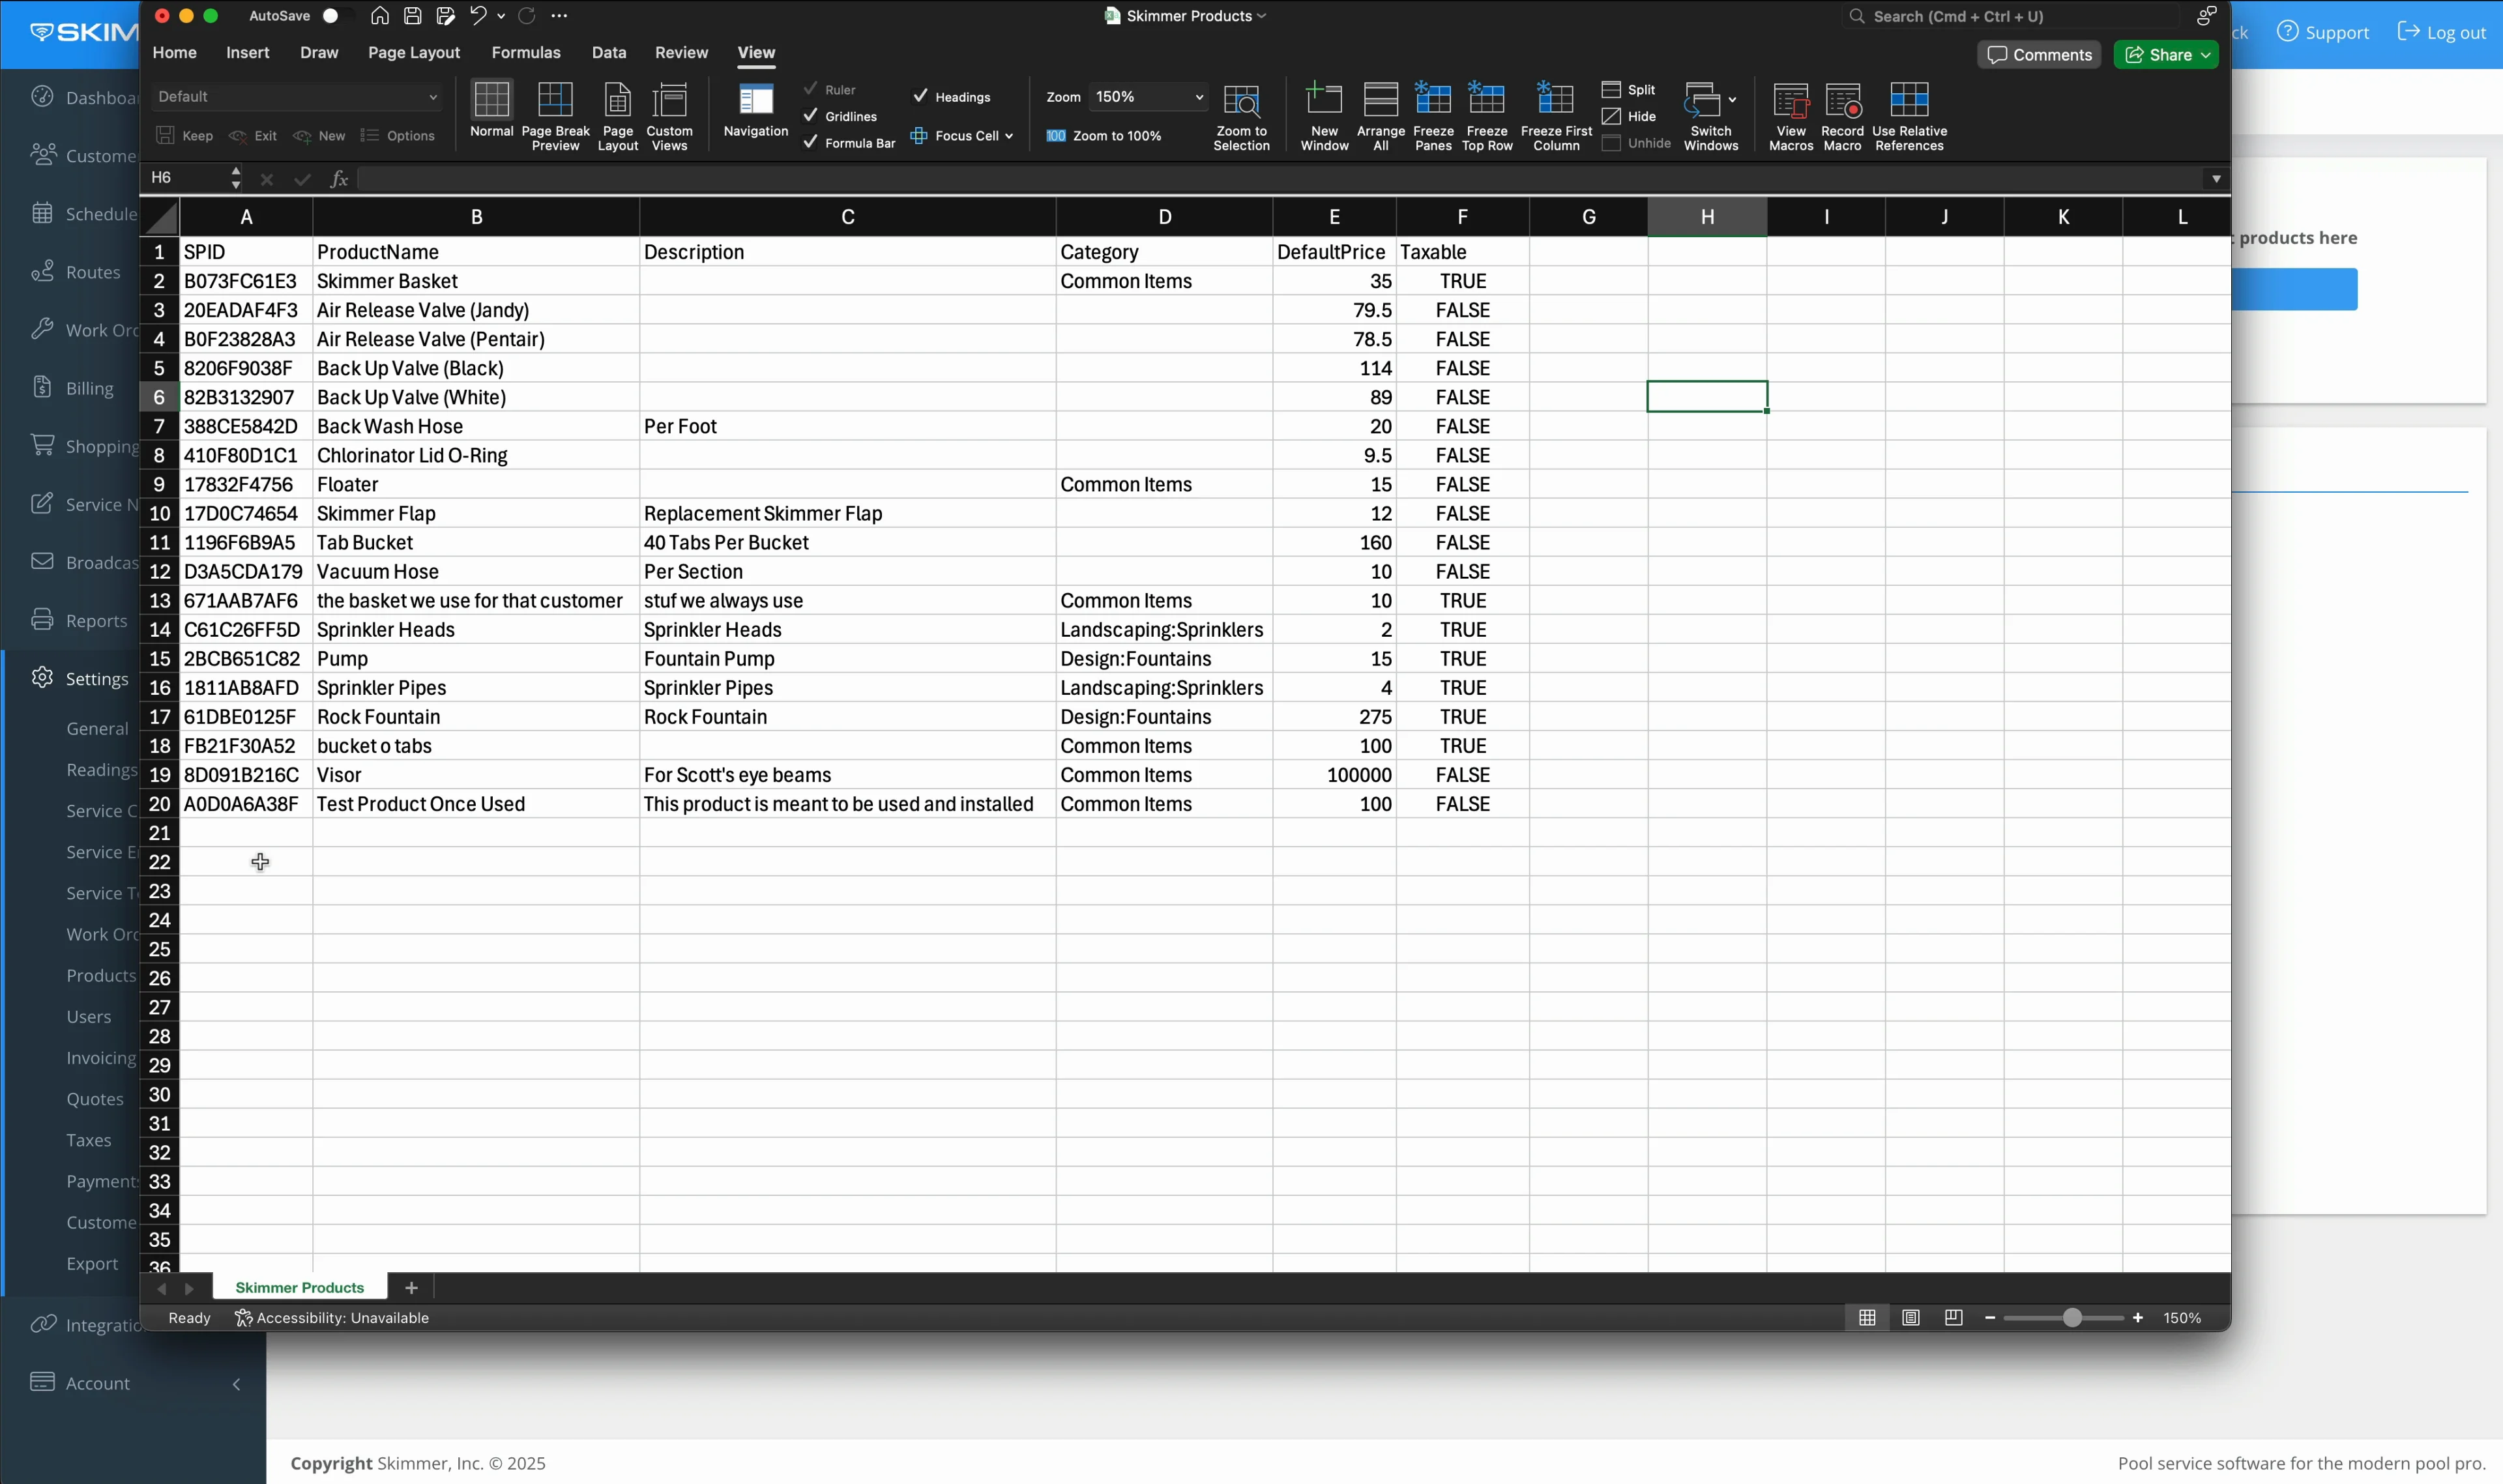2503x1484 pixels.
Task: Switch to Normal grid view in status bar
Action: tap(1866, 1317)
